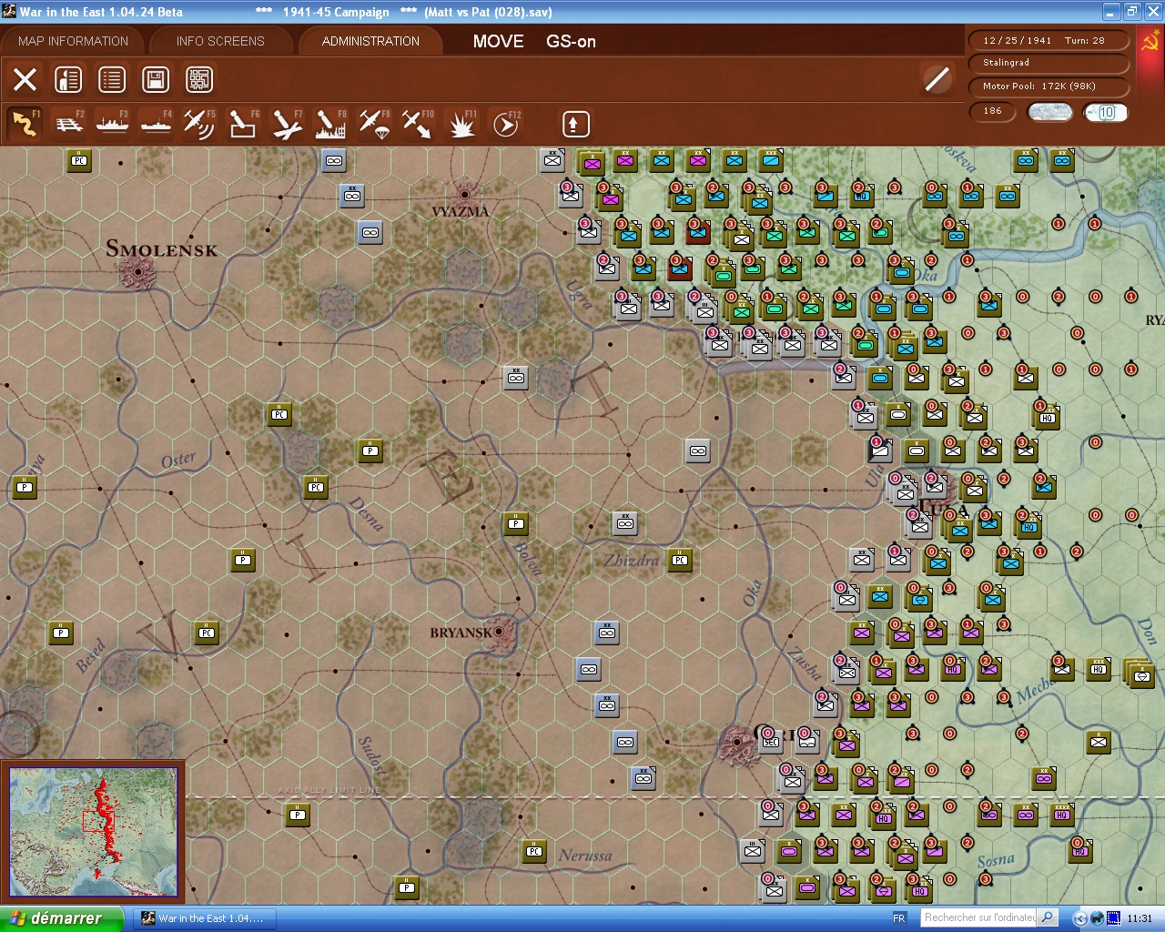Toggle the GS-on ground support setting
1165x932 pixels.
(x=571, y=41)
